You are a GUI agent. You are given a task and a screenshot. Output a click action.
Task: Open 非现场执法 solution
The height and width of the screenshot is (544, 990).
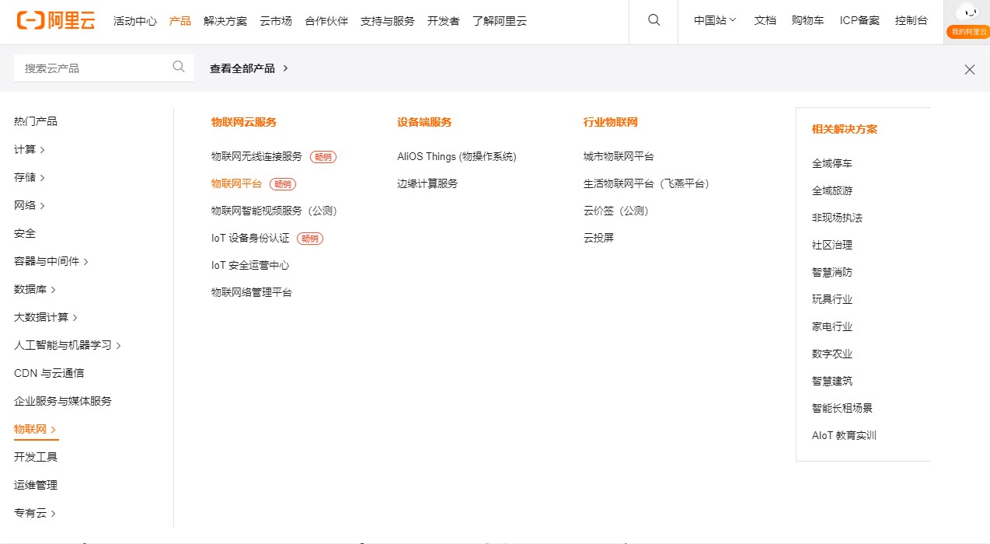click(837, 218)
